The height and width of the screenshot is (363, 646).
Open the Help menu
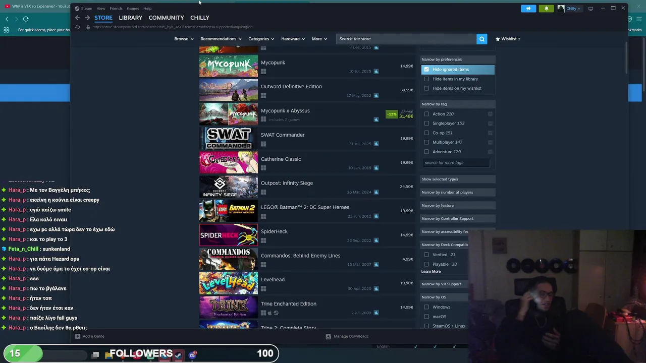[147, 9]
